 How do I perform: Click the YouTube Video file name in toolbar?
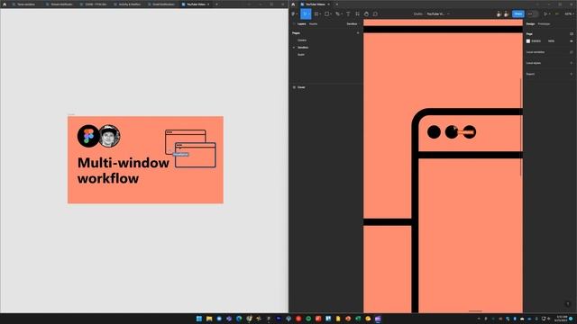(x=435, y=14)
